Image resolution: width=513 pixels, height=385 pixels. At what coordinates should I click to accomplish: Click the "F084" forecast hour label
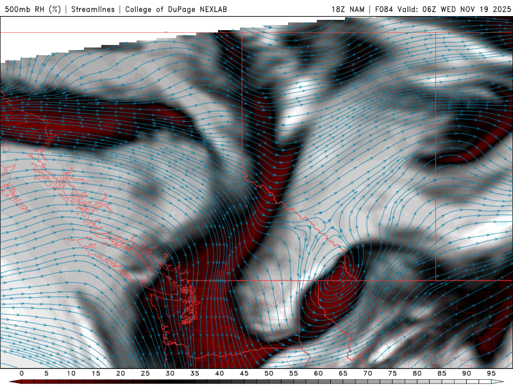[x=384, y=10]
